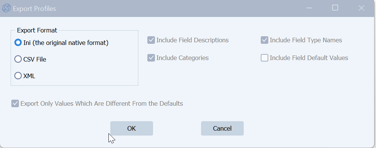Click the Export Profiles title text
The height and width of the screenshot is (148, 376).
click(x=34, y=9)
